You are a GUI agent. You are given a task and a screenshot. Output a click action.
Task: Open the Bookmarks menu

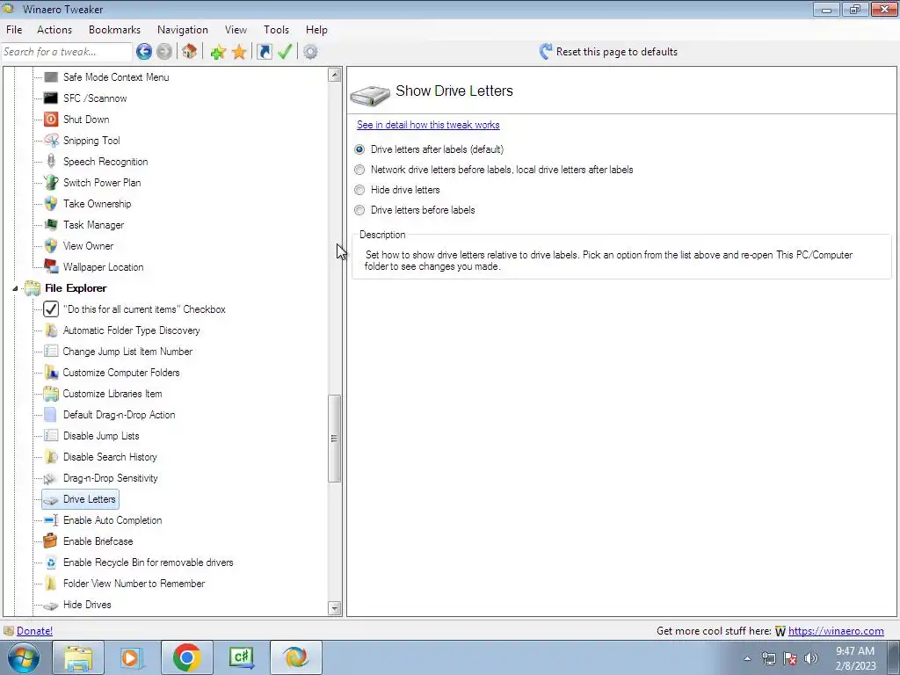tap(115, 30)
